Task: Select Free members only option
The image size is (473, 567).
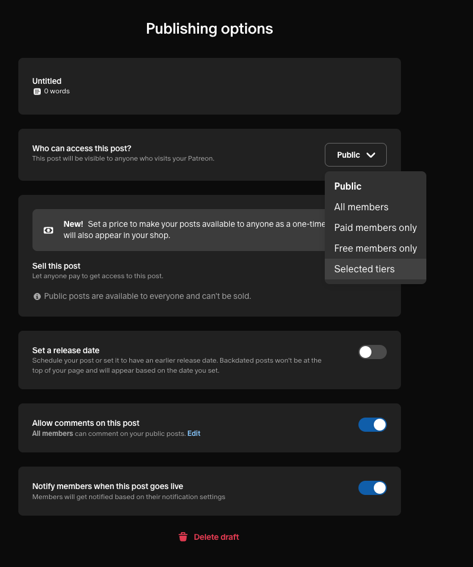Action: click(x=376, y=248)
